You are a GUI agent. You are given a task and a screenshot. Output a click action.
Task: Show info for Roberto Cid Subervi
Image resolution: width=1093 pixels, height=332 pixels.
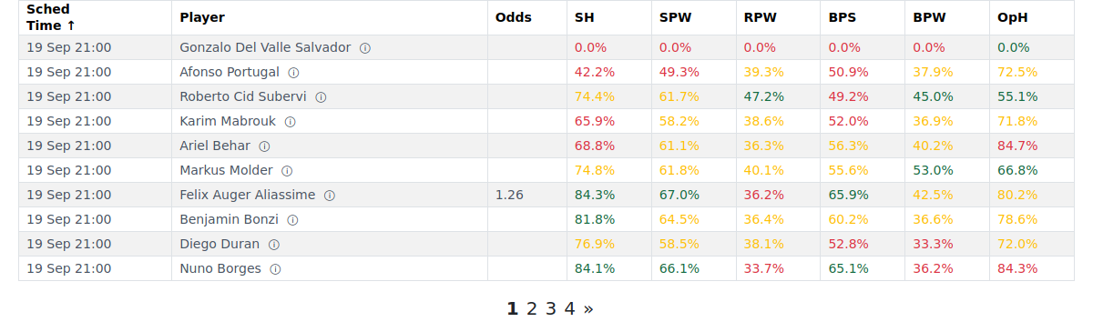tap(321, 97)
